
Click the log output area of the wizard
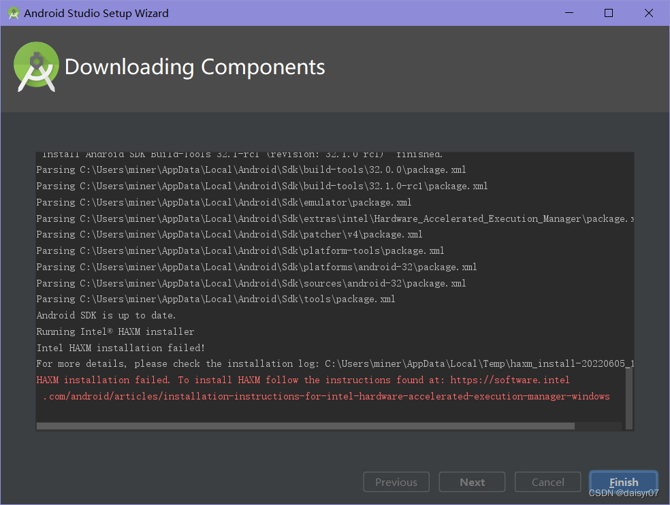(x=334, y=286)
